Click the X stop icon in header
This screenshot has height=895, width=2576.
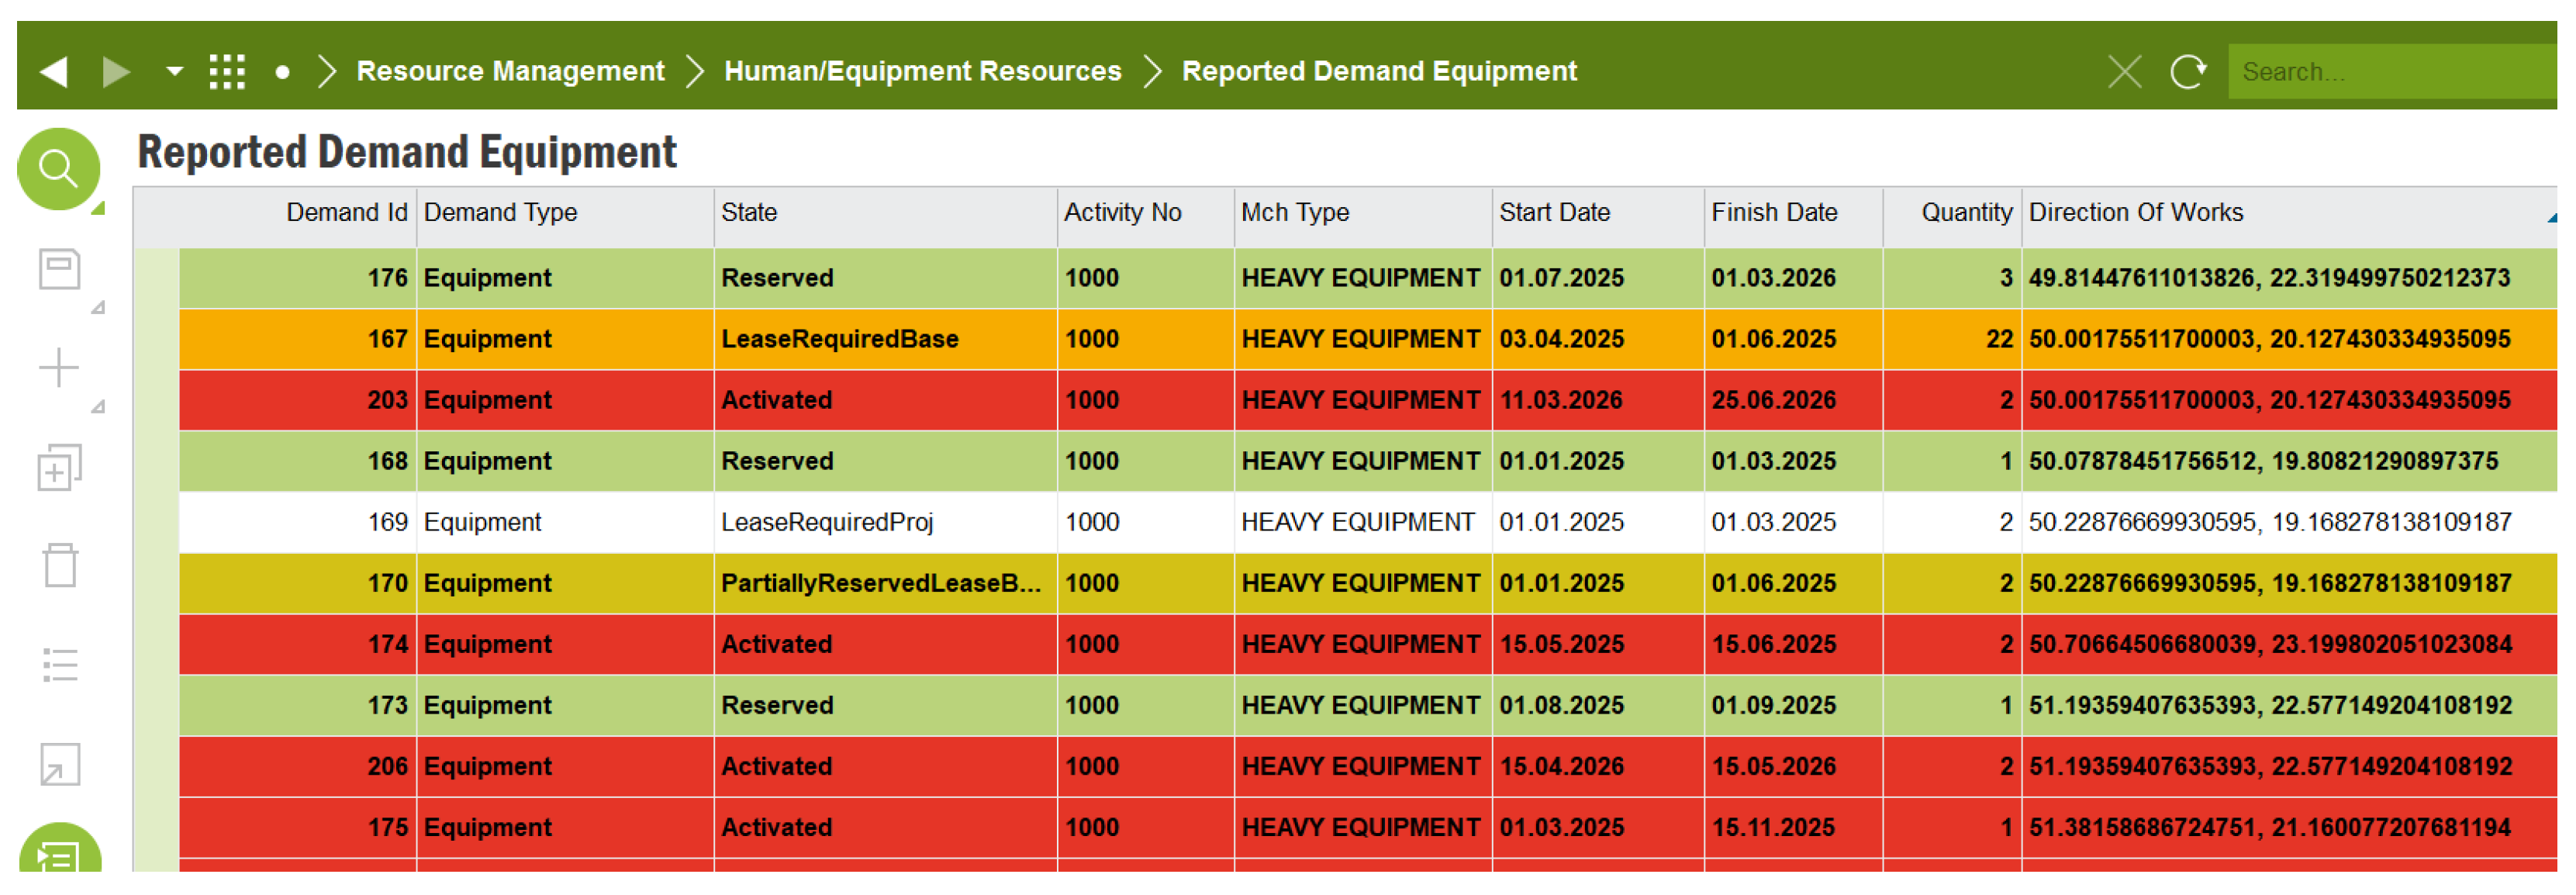point(2124,71)
